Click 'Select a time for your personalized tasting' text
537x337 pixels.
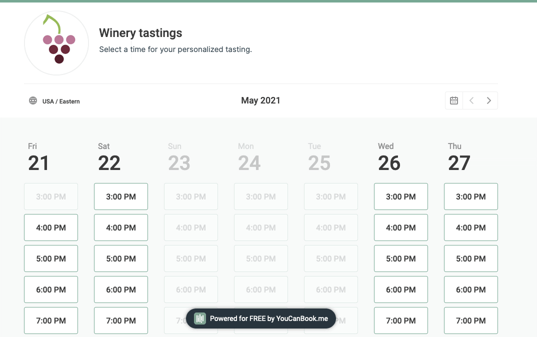click(x=175, y=49)
